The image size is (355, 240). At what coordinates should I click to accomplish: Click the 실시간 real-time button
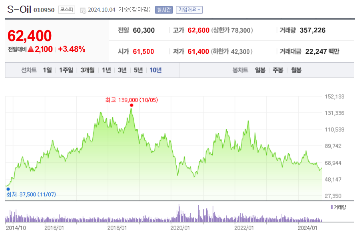pos(164,10)
